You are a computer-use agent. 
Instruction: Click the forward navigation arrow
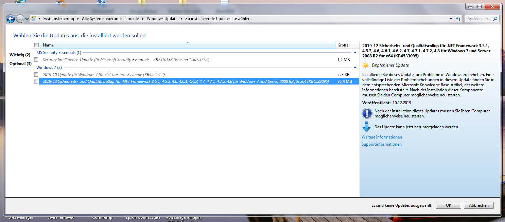pos(20,19)
